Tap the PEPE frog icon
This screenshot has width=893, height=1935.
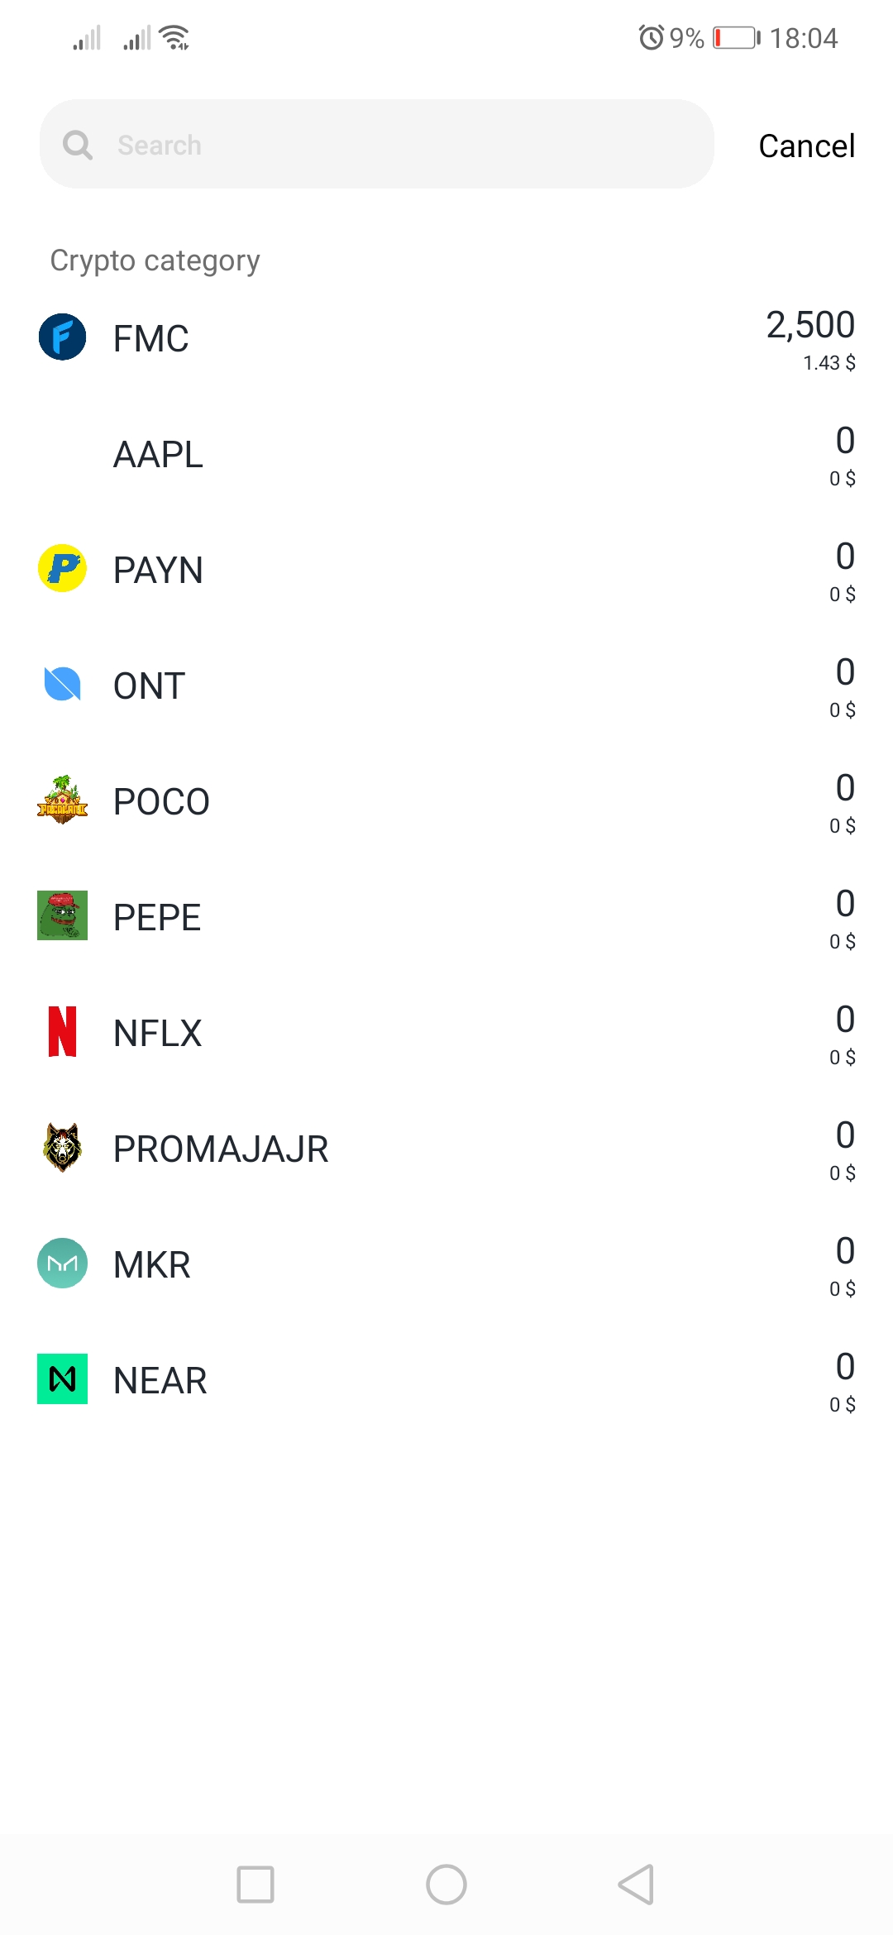click(x=62, y=915)
